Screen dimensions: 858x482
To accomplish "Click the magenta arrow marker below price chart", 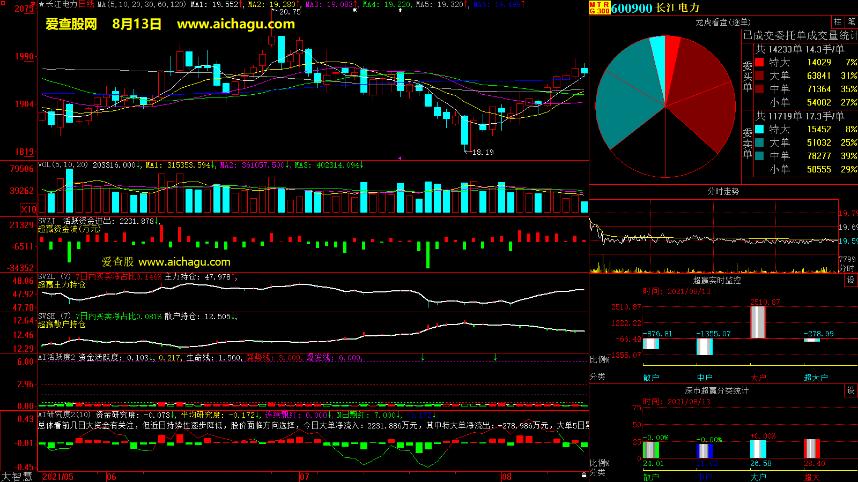I will click(x=399, y=158).
